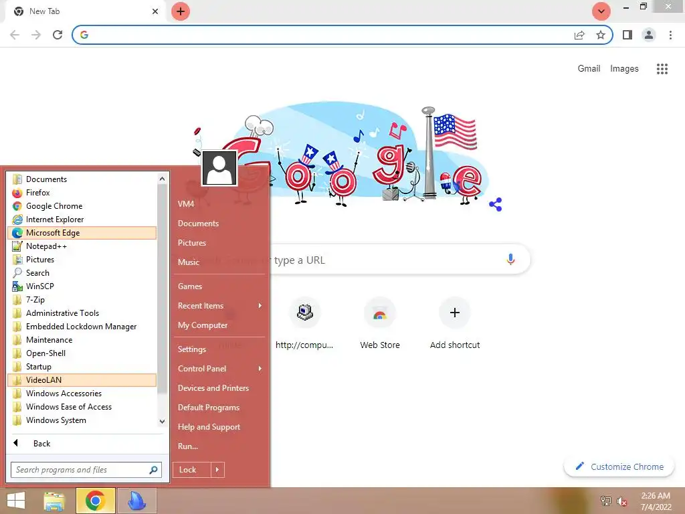Expand the Windows Accessories folder
This screenshot has width=685, height=514.
coord(82,394)
